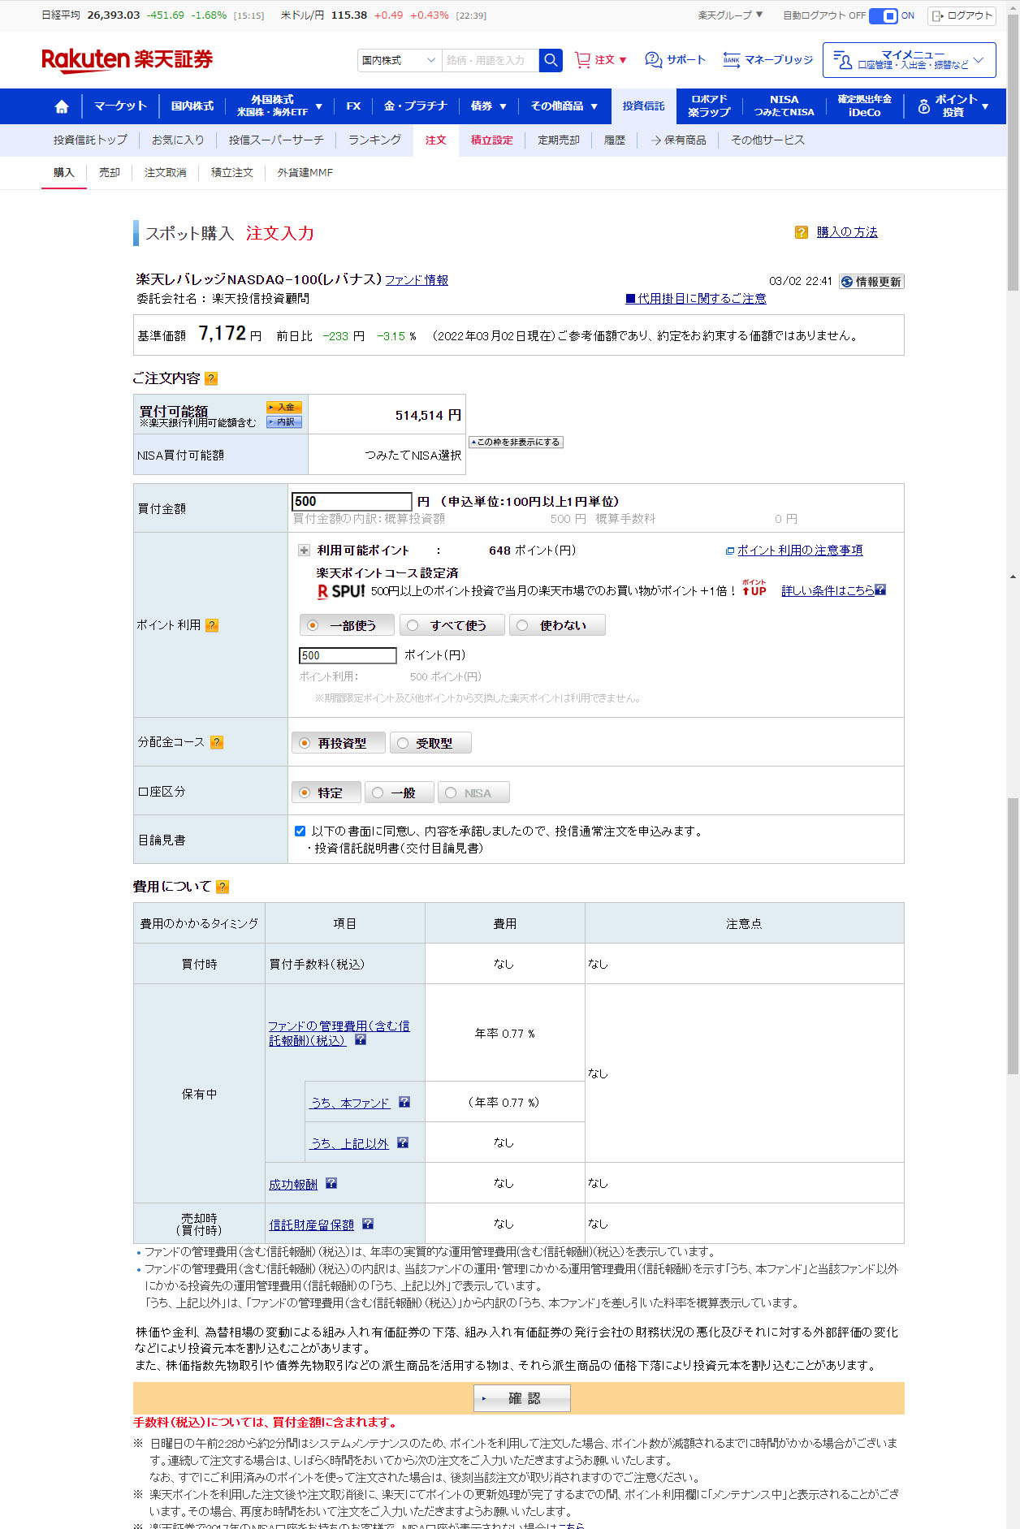1020x1529 pixels.
Task: Click help icon next to ご注文内容
Action: pyautogui.click(x=211, y=378)
